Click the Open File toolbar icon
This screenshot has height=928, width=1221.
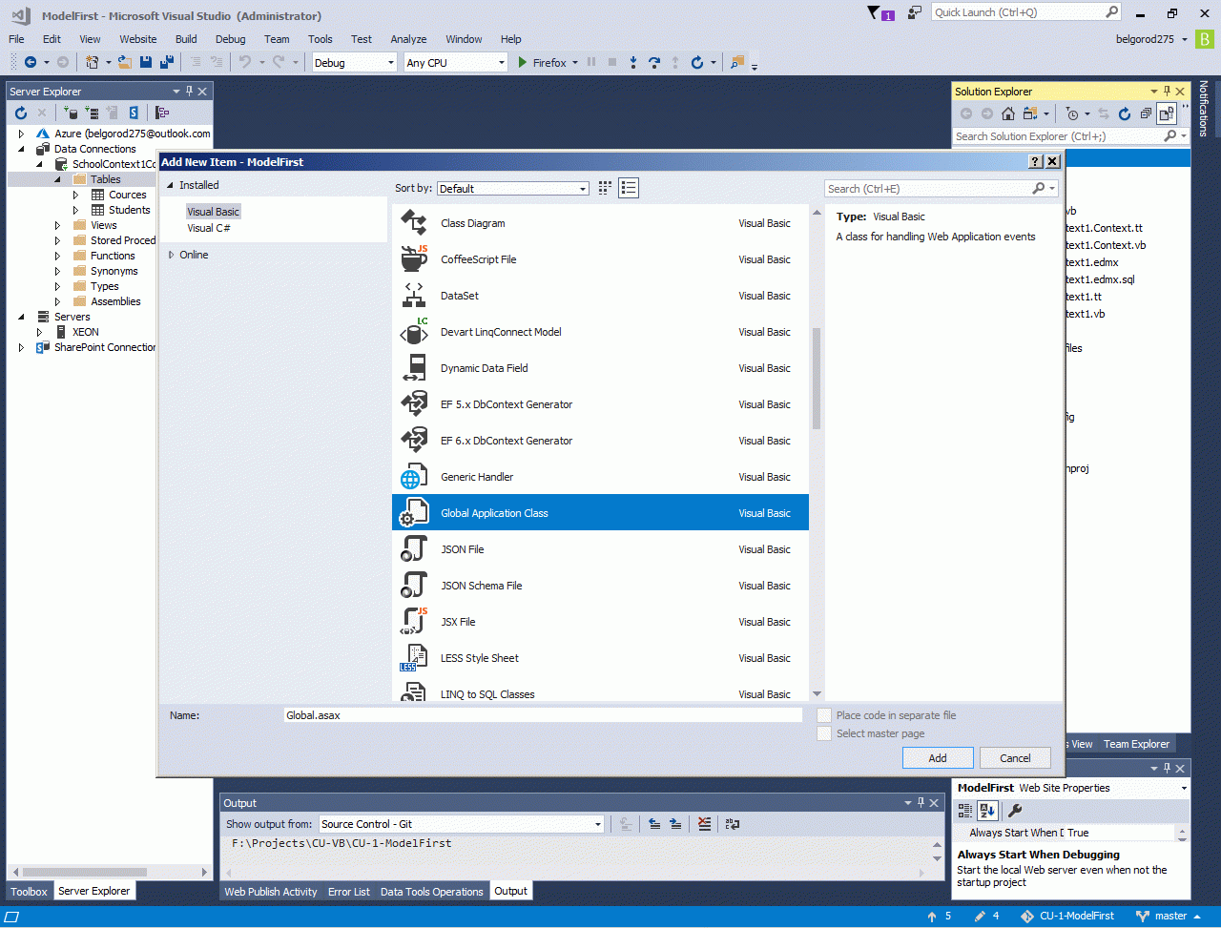tap(124, 63)
